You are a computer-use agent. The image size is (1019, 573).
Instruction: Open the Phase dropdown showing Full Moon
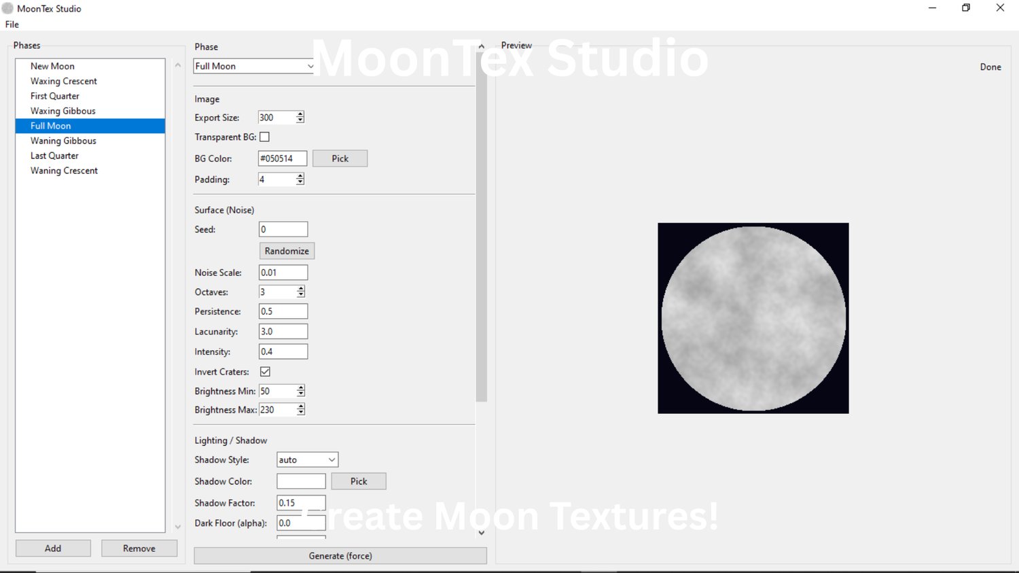pos(254,66)
